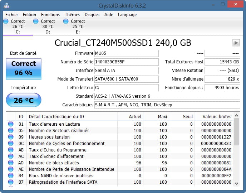Click Total Ecritures Host value 15443 GB
Viewport: 246px width, 193px height.
coord(222,62)
